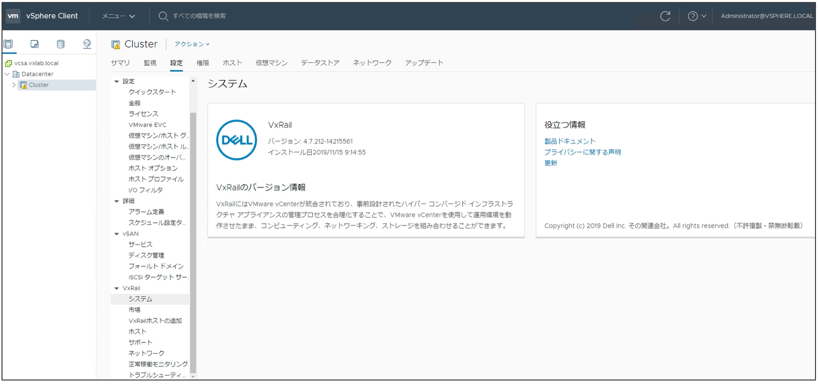819x384 pixels.
Task: Click the search magnifier icon
Action: point(163,16)
